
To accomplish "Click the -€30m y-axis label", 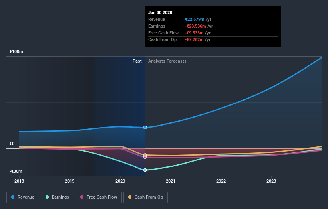I will tap(16, 171).
